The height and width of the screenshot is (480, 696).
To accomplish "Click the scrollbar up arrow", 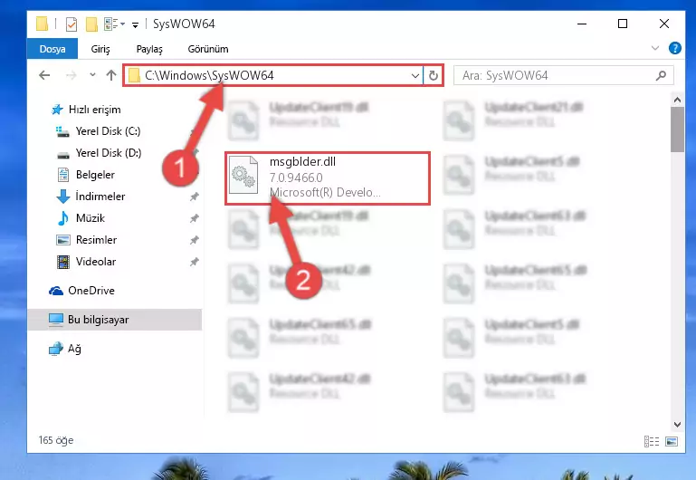I will tap(677, 100).
